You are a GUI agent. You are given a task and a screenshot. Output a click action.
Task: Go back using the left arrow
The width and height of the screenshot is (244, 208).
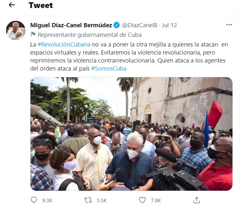[12, 5]
